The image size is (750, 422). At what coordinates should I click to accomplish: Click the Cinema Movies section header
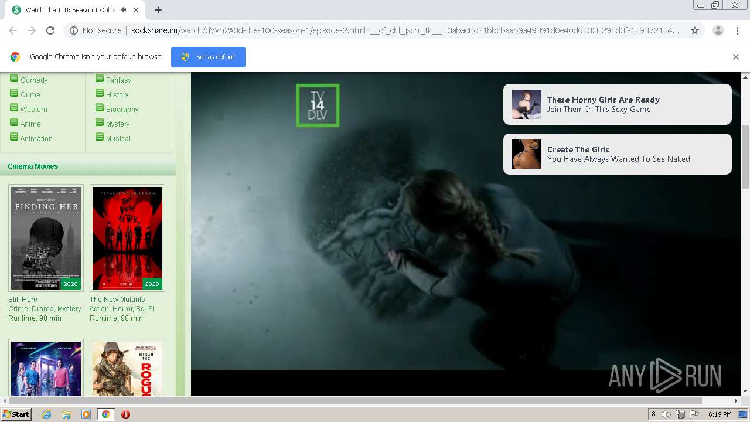[33, 166]
